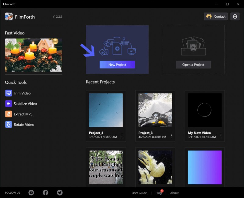Open options menu for My New Video

pos(221,136)
